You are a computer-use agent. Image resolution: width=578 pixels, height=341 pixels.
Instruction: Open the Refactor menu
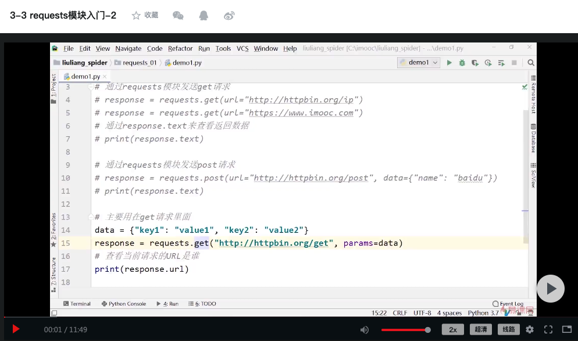(x=180, y=48)
